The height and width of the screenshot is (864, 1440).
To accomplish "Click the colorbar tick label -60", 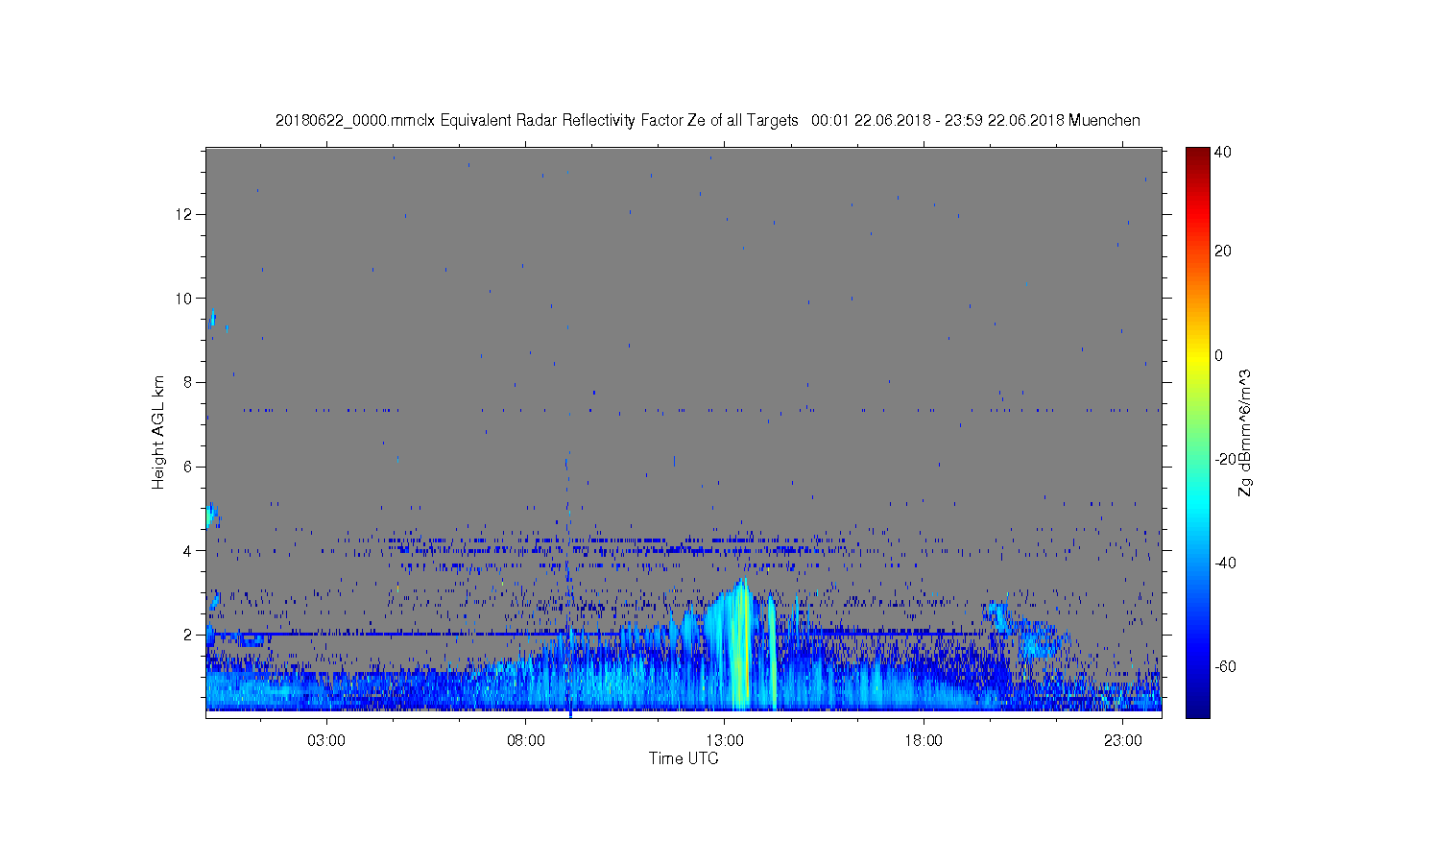I will pyautogui.click(x=1225, y=666).
